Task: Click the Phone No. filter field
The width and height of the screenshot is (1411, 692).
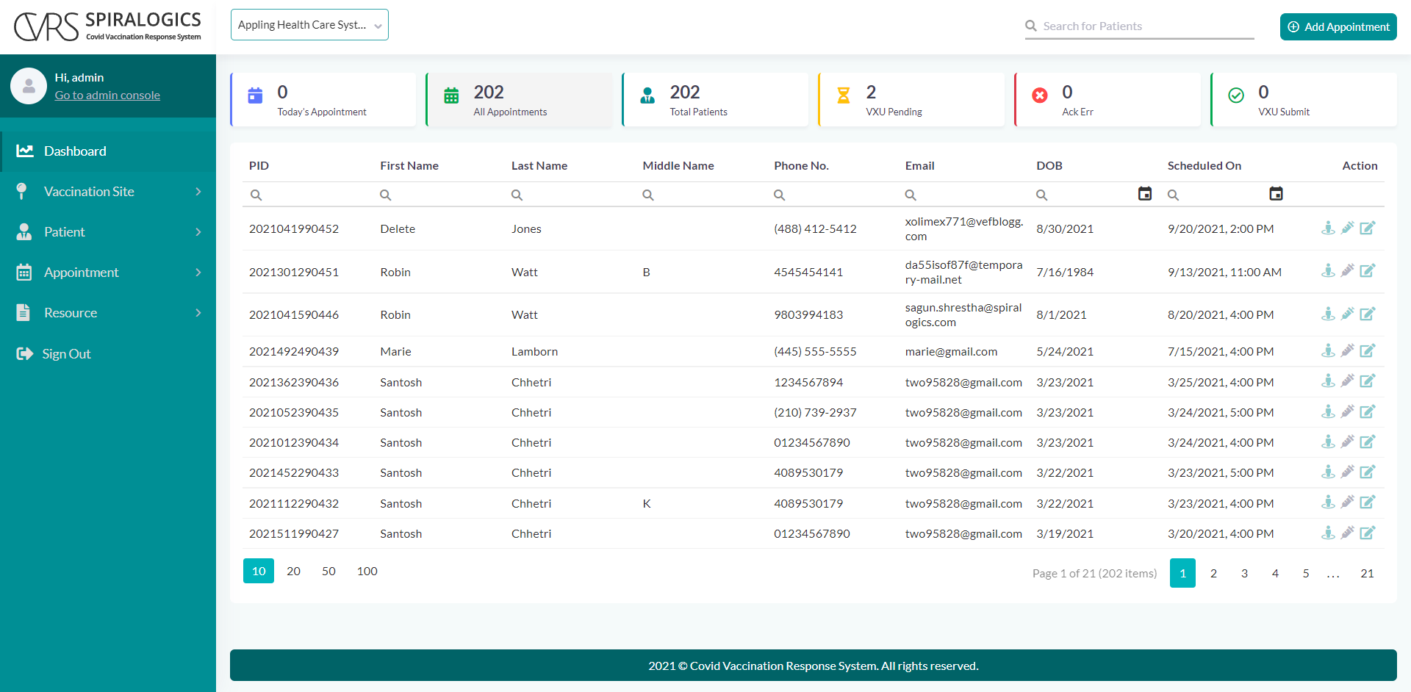Action: (x=835, y=195)
